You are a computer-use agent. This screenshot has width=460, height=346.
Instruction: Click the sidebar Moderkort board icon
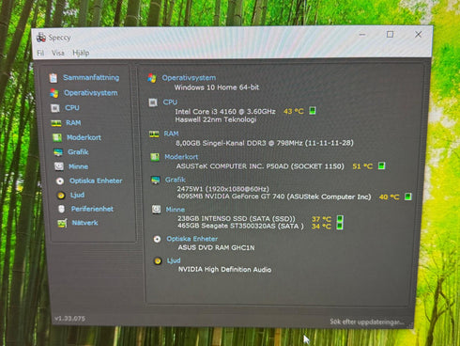point(57,137)
